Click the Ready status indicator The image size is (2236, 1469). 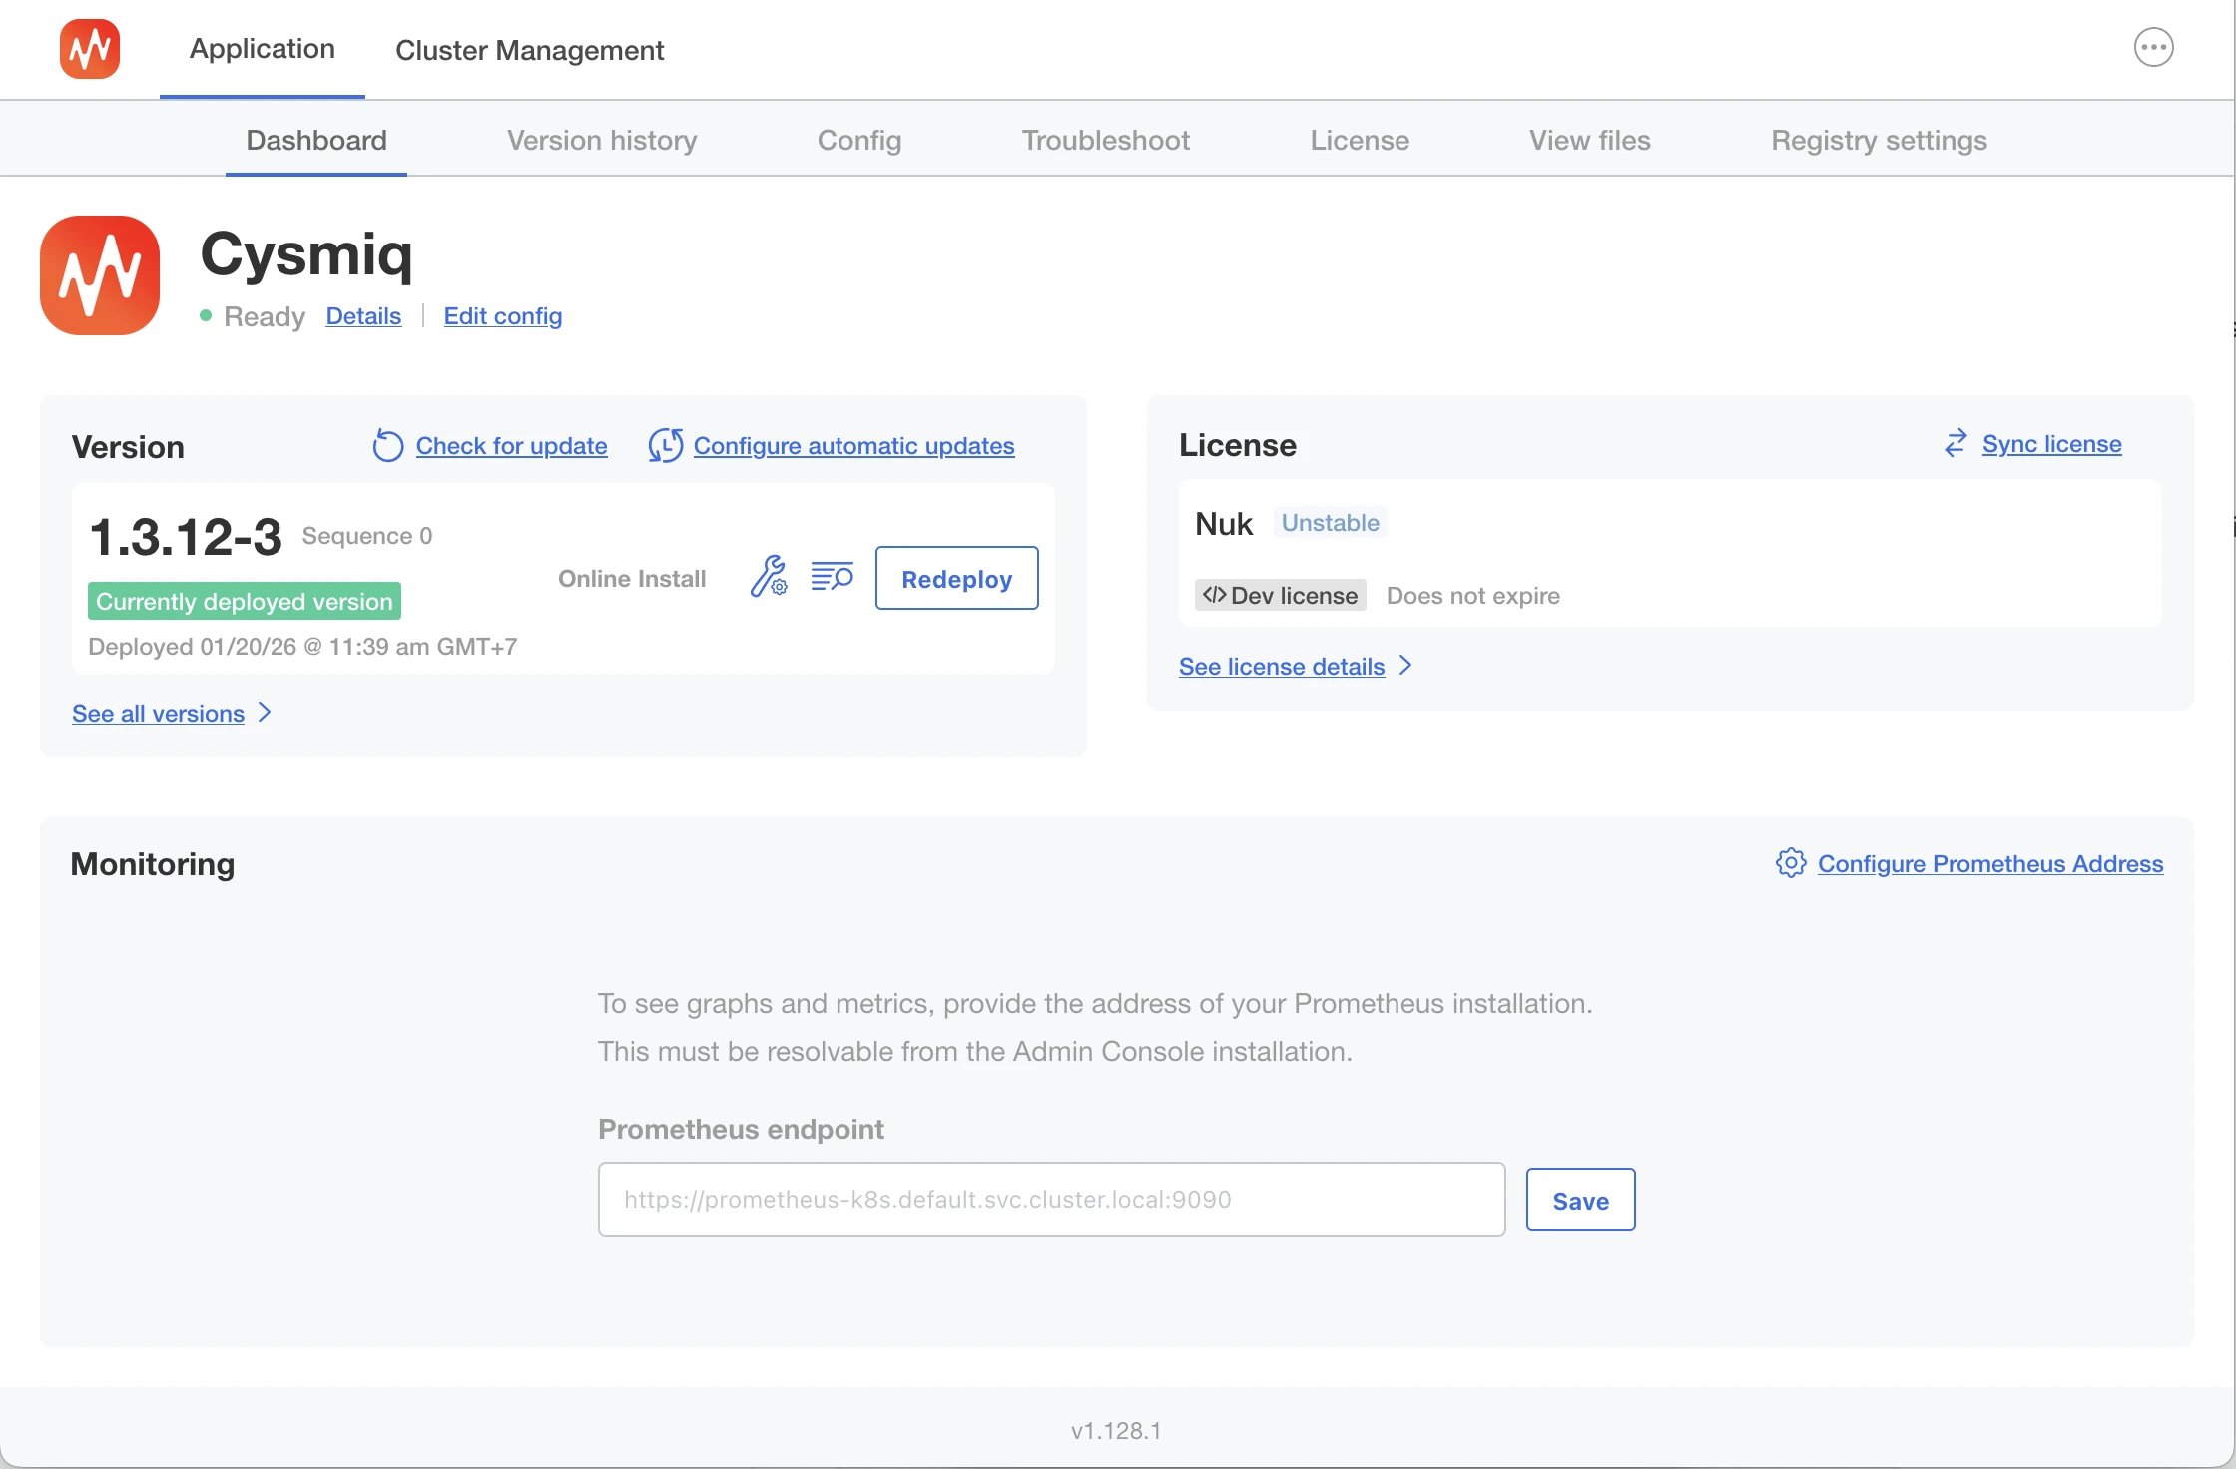click(x=252, y=316)
